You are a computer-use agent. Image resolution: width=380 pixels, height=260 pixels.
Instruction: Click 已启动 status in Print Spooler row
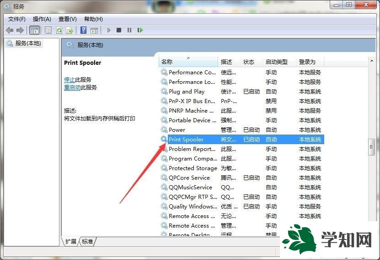[x=252, y=140]
